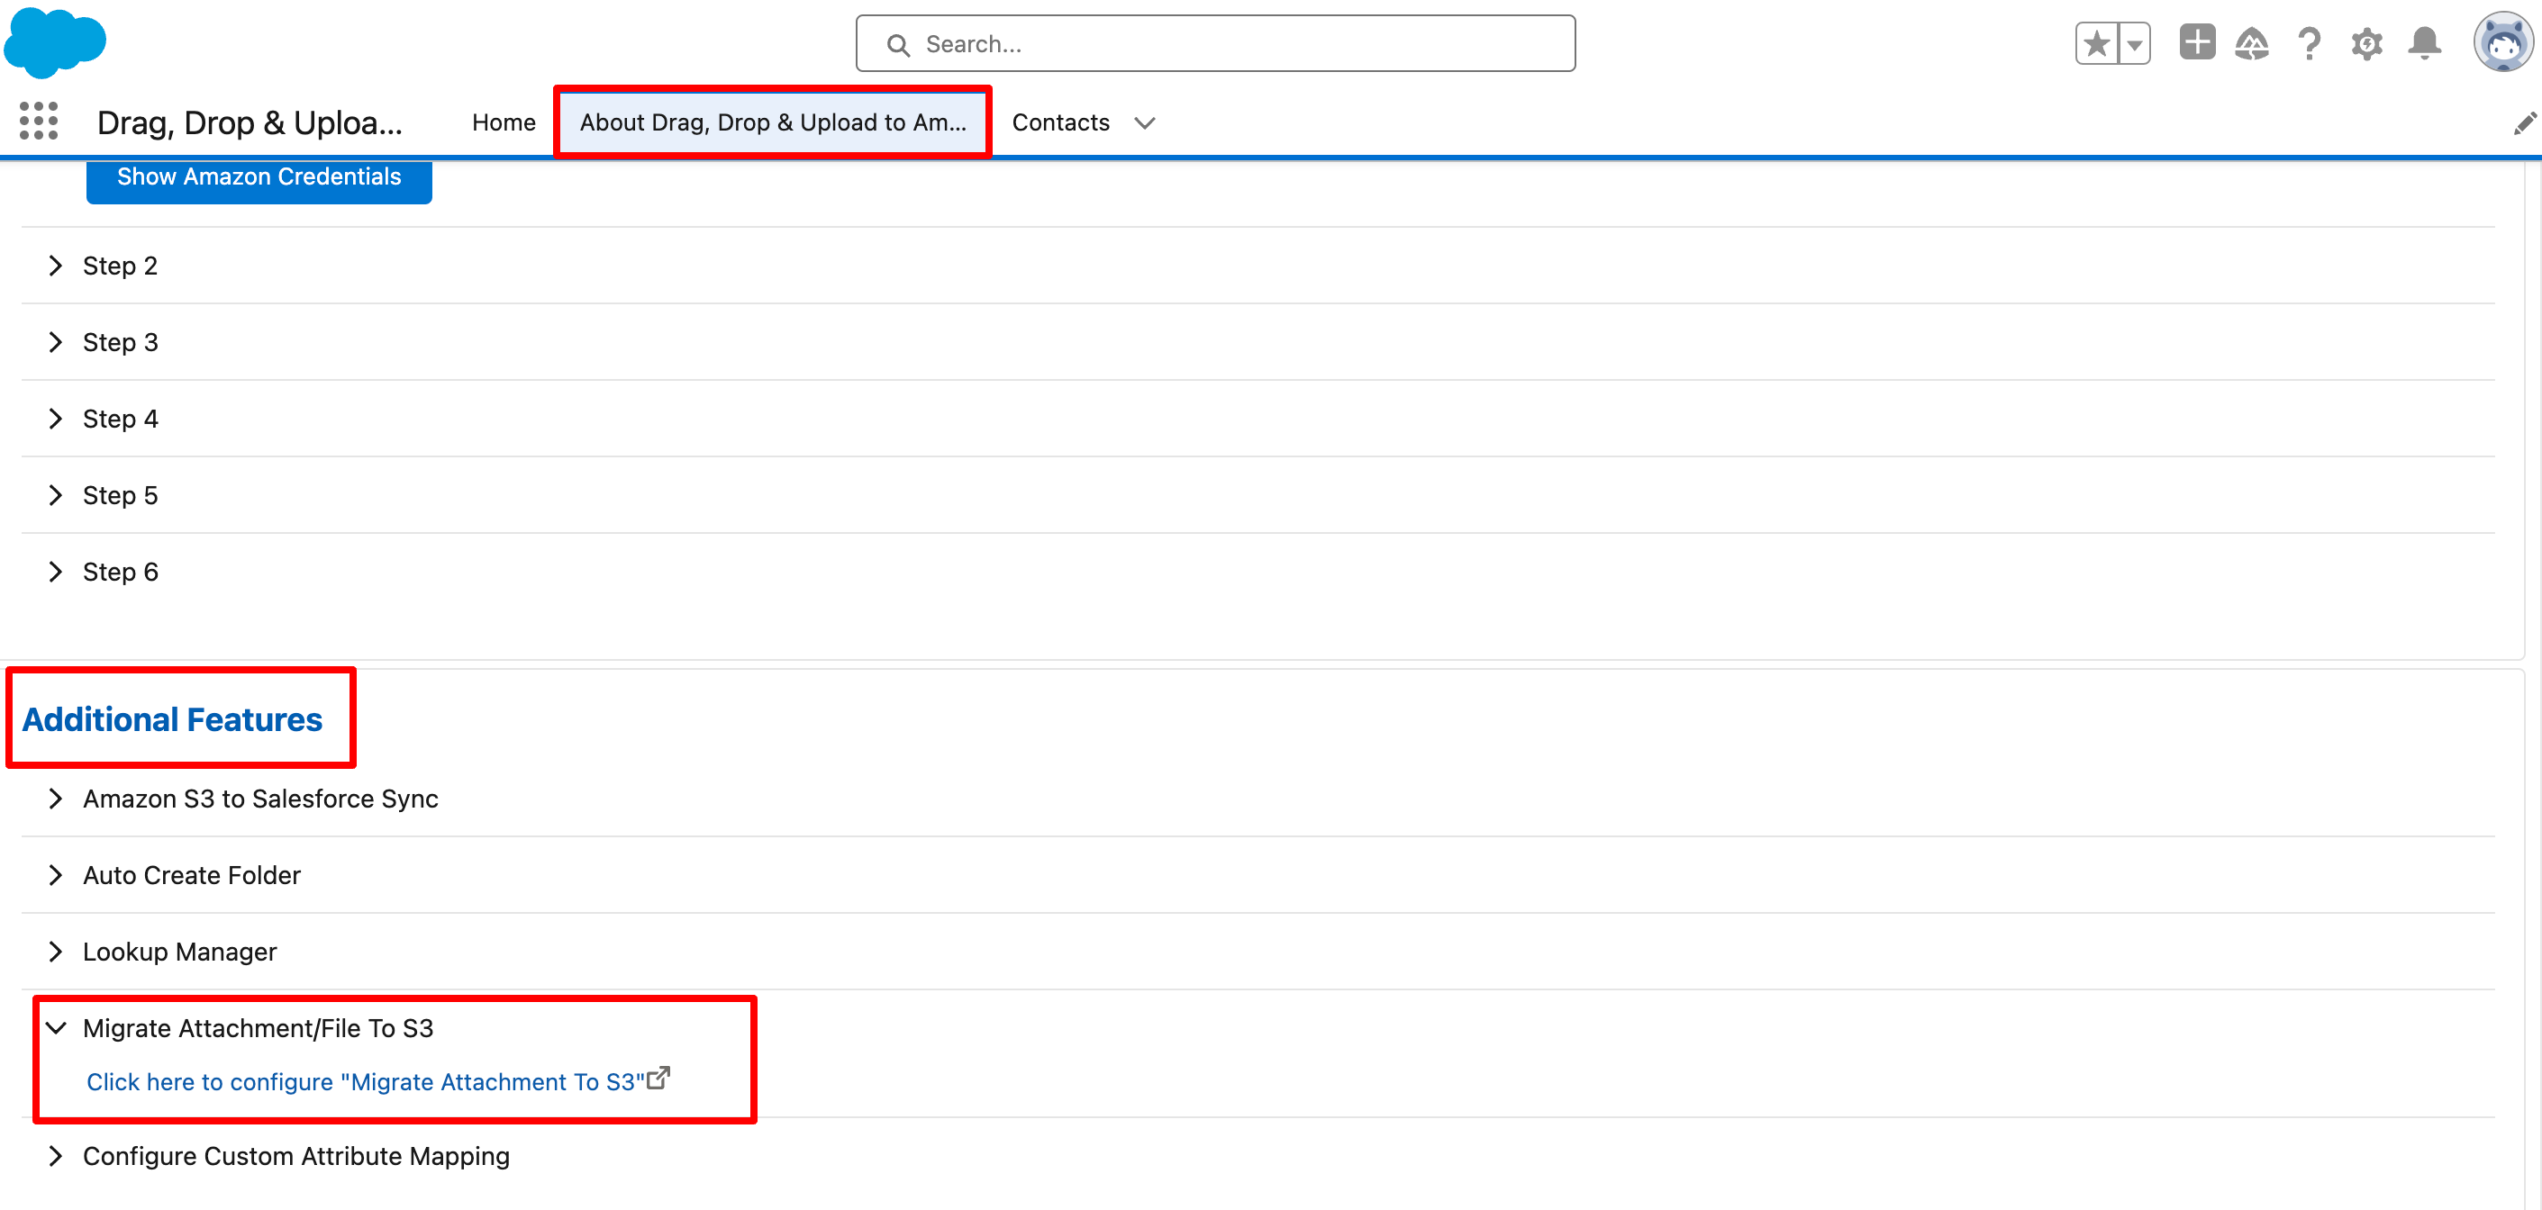Open the Migrate Attachment To S3 configure link
This screenshot has height=1210, width=2542.
[x=365, y=1082]
